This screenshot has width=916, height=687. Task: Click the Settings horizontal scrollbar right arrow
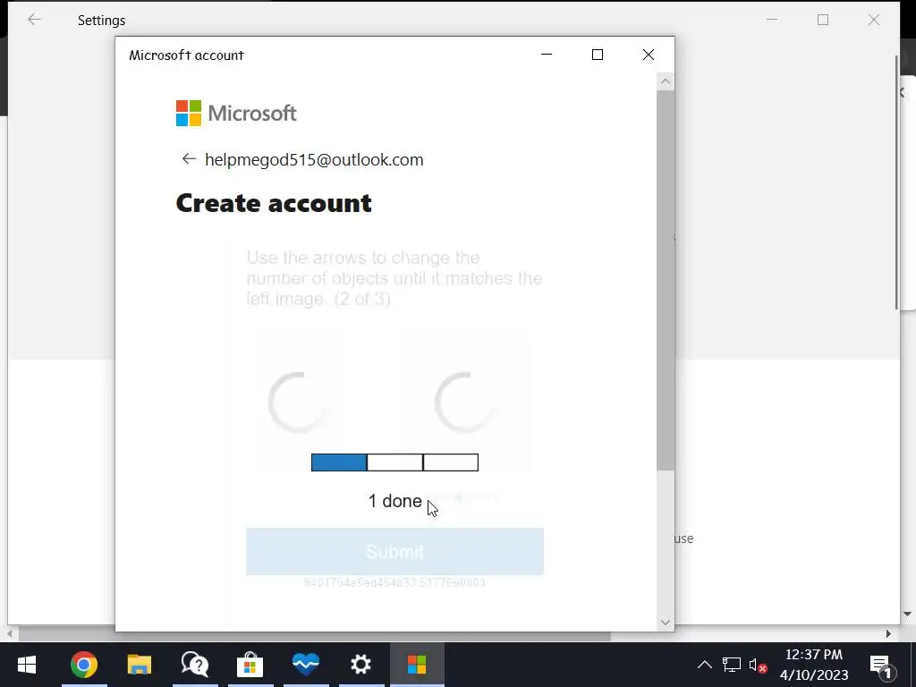point(888,634)
